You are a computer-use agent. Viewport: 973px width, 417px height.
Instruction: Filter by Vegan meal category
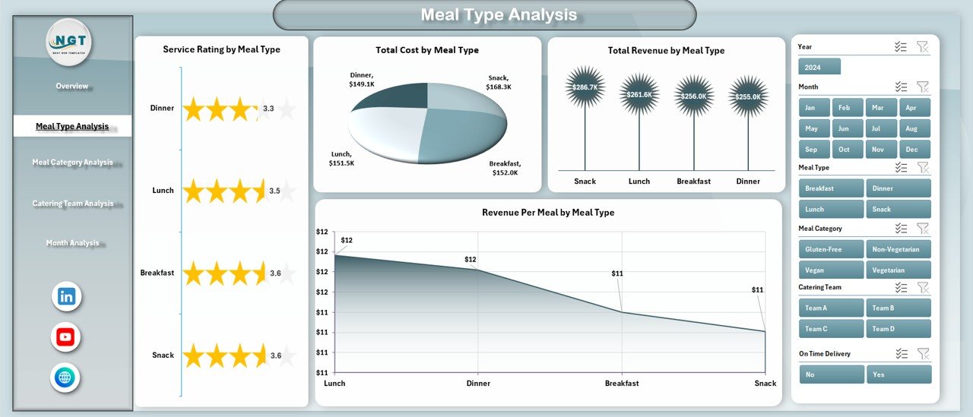click(x=831, y=270)
